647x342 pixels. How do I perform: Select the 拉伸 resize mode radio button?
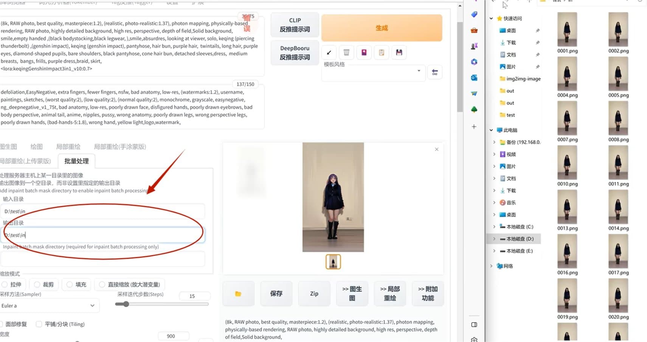coord(4,284)
